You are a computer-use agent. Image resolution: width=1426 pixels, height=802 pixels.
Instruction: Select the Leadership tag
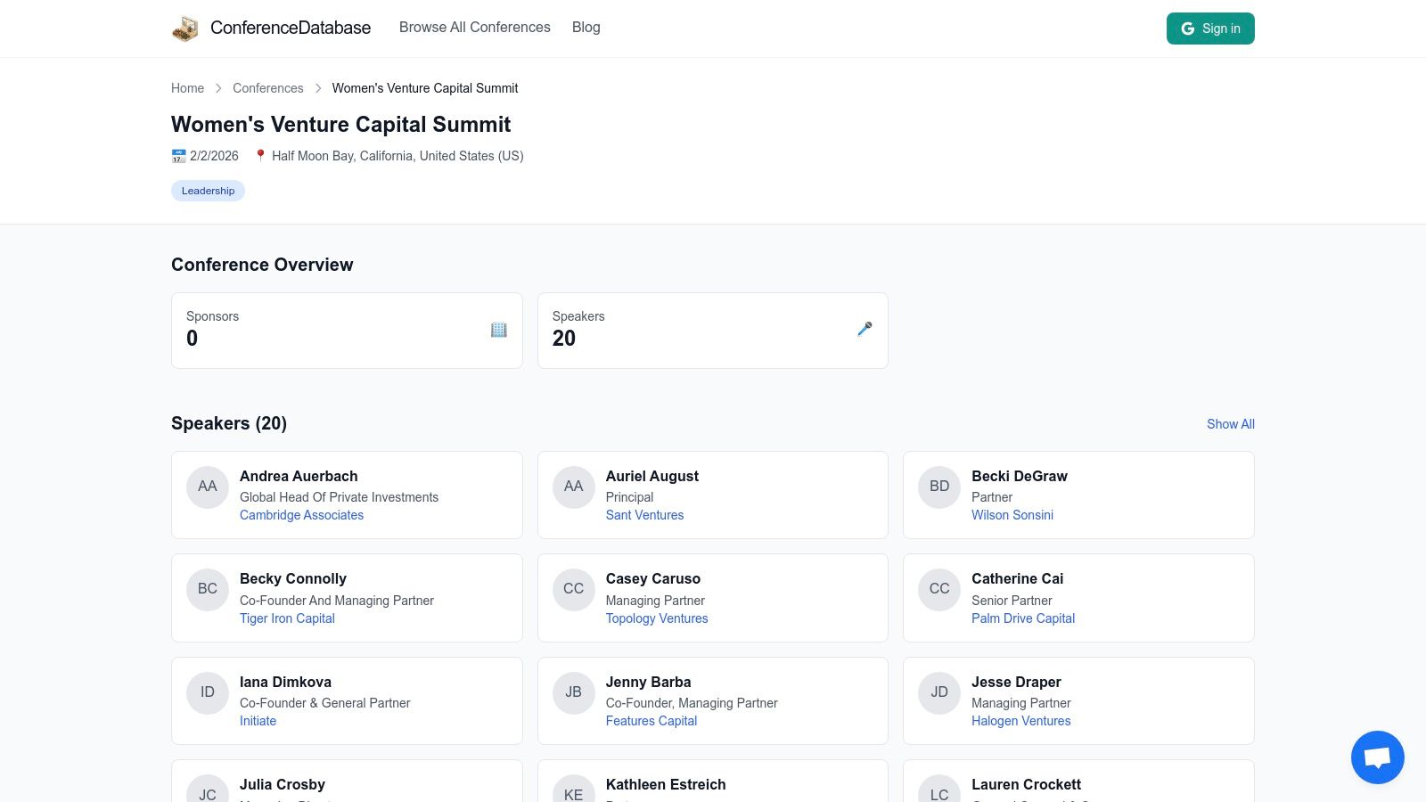[x=208, y=191]
